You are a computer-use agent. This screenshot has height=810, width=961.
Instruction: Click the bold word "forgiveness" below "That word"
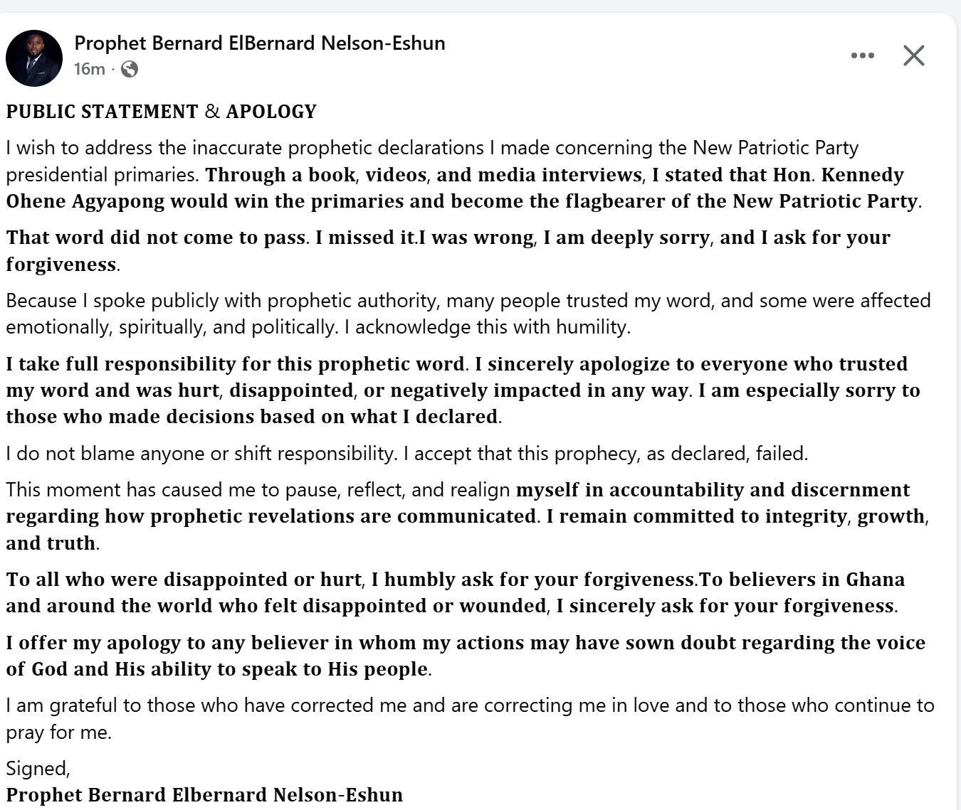tap(61, 265)
